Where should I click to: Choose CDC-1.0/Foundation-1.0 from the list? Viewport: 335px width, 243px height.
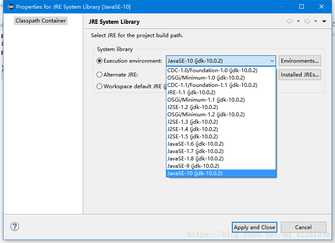[221, 70]
